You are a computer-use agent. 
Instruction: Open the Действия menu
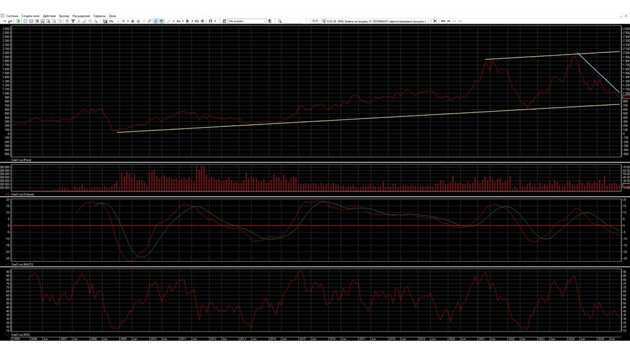click(x=49, y=16)
